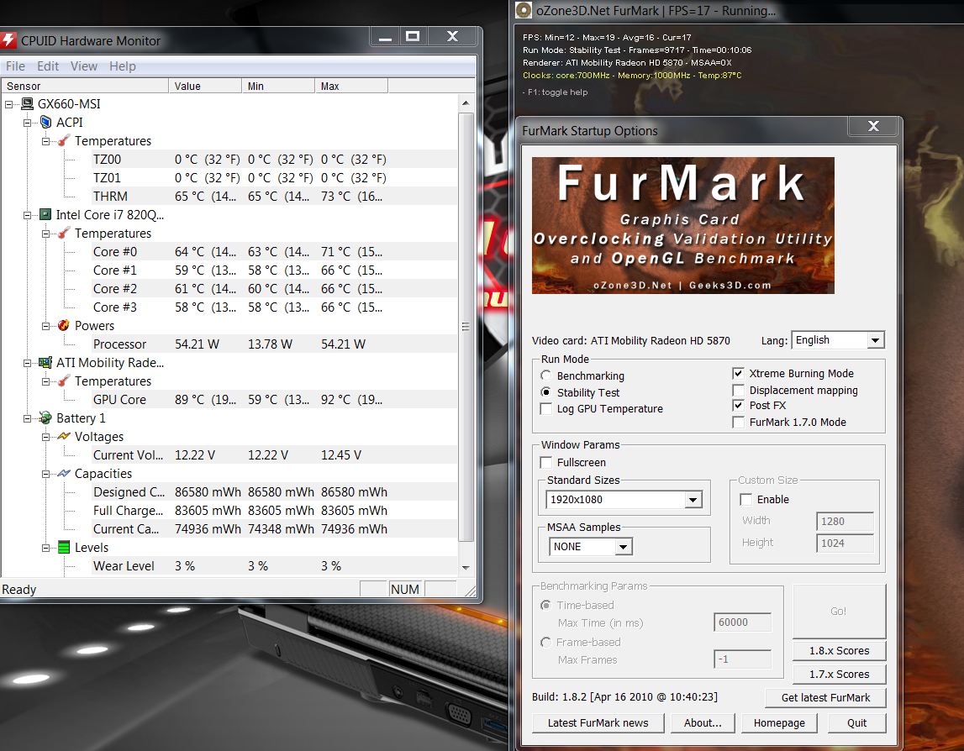Collapse the Levels node
The width and height of the screenshot is (964, 751).
click(x=45, y=548)
